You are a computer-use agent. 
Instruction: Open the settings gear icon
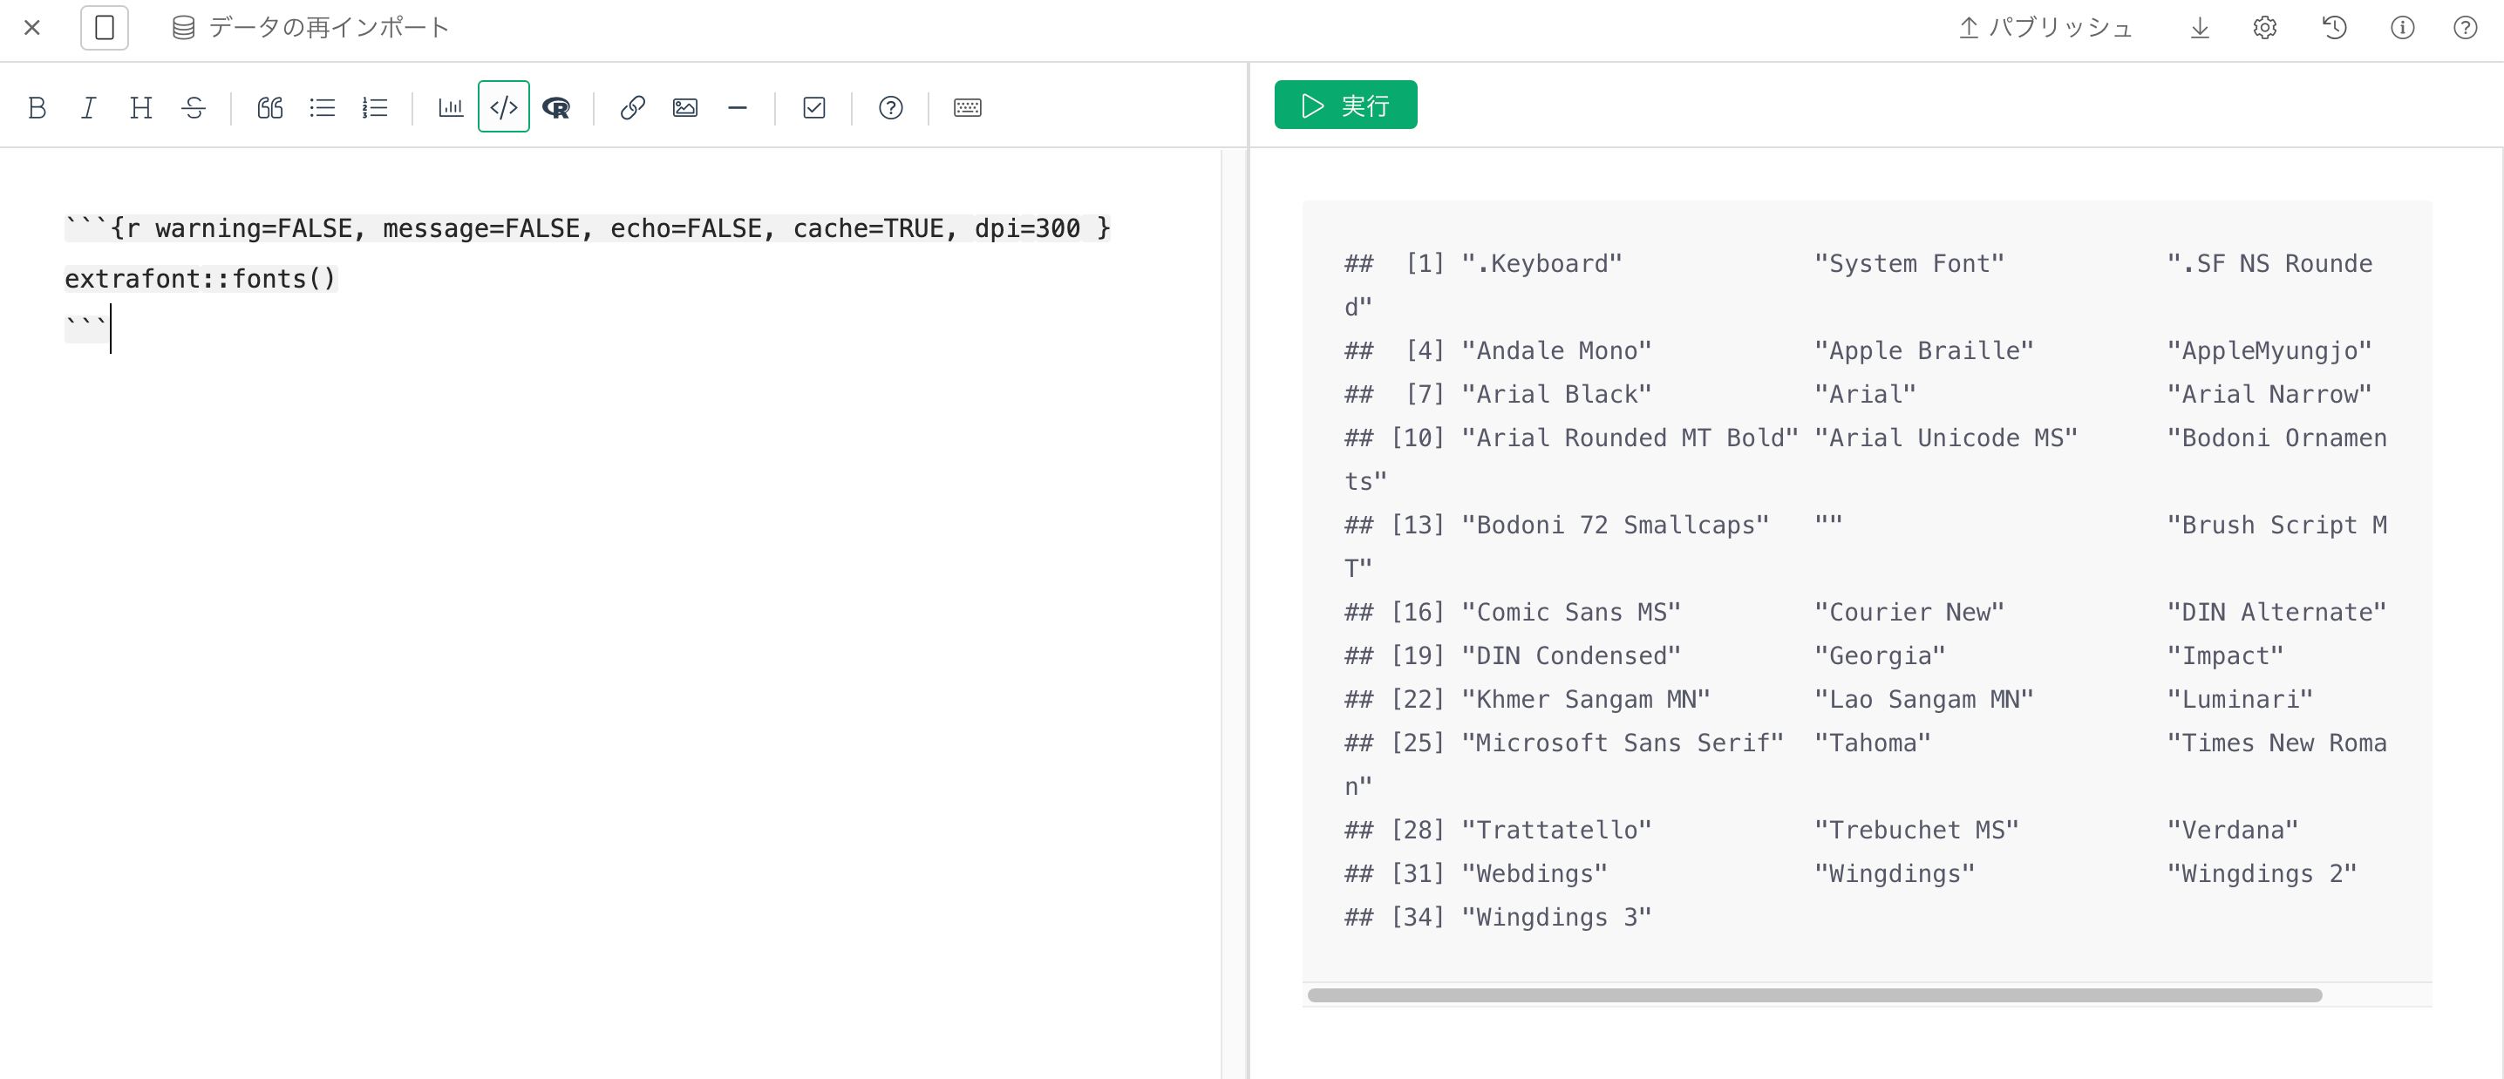(x=2265, y=27)
